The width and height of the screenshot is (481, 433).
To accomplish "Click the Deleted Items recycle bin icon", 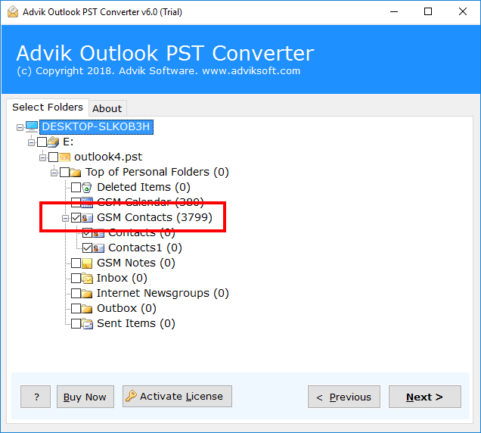I will [87, 187].
